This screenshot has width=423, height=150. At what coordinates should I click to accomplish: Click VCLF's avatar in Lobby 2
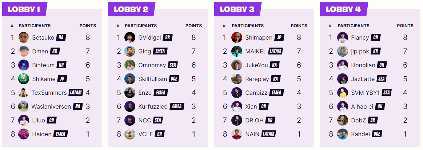(x=130, y=134)
